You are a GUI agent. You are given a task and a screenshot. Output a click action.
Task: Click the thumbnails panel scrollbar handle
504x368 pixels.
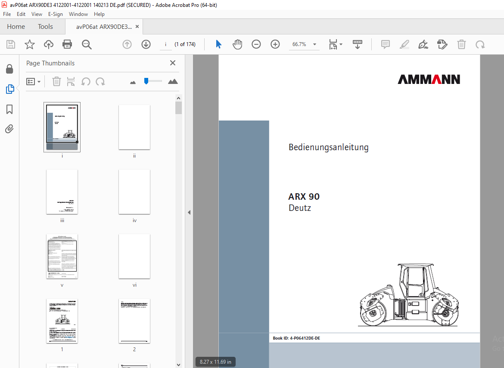178,108
